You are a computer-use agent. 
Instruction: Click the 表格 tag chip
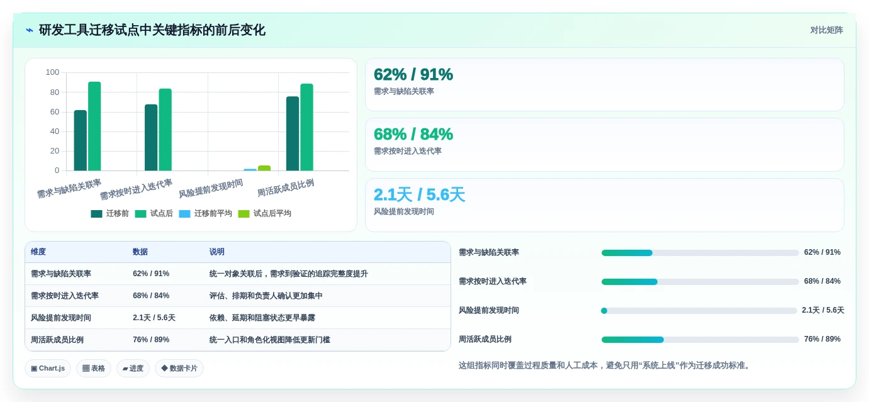coord(94,369)
